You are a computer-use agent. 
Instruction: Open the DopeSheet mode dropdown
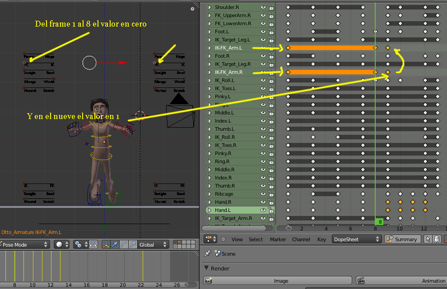pos(357,239)
